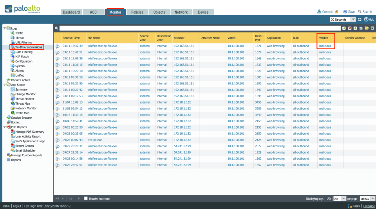The height and width of the screenshot is (209, 376).
Task: Click the log filter input field
Action: [x=200, y=28]
